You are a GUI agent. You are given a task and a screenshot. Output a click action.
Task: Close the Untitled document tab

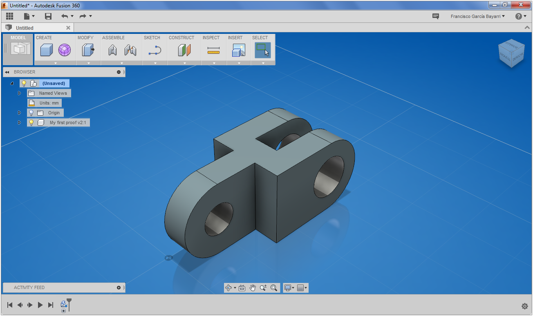(x=68, y=28)
